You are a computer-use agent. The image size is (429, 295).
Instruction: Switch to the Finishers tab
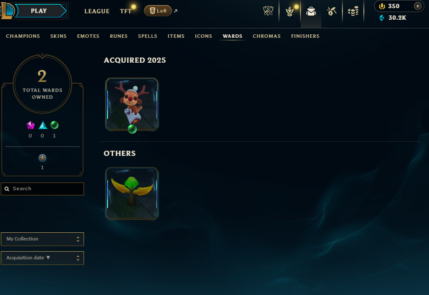tap(305, 36)
